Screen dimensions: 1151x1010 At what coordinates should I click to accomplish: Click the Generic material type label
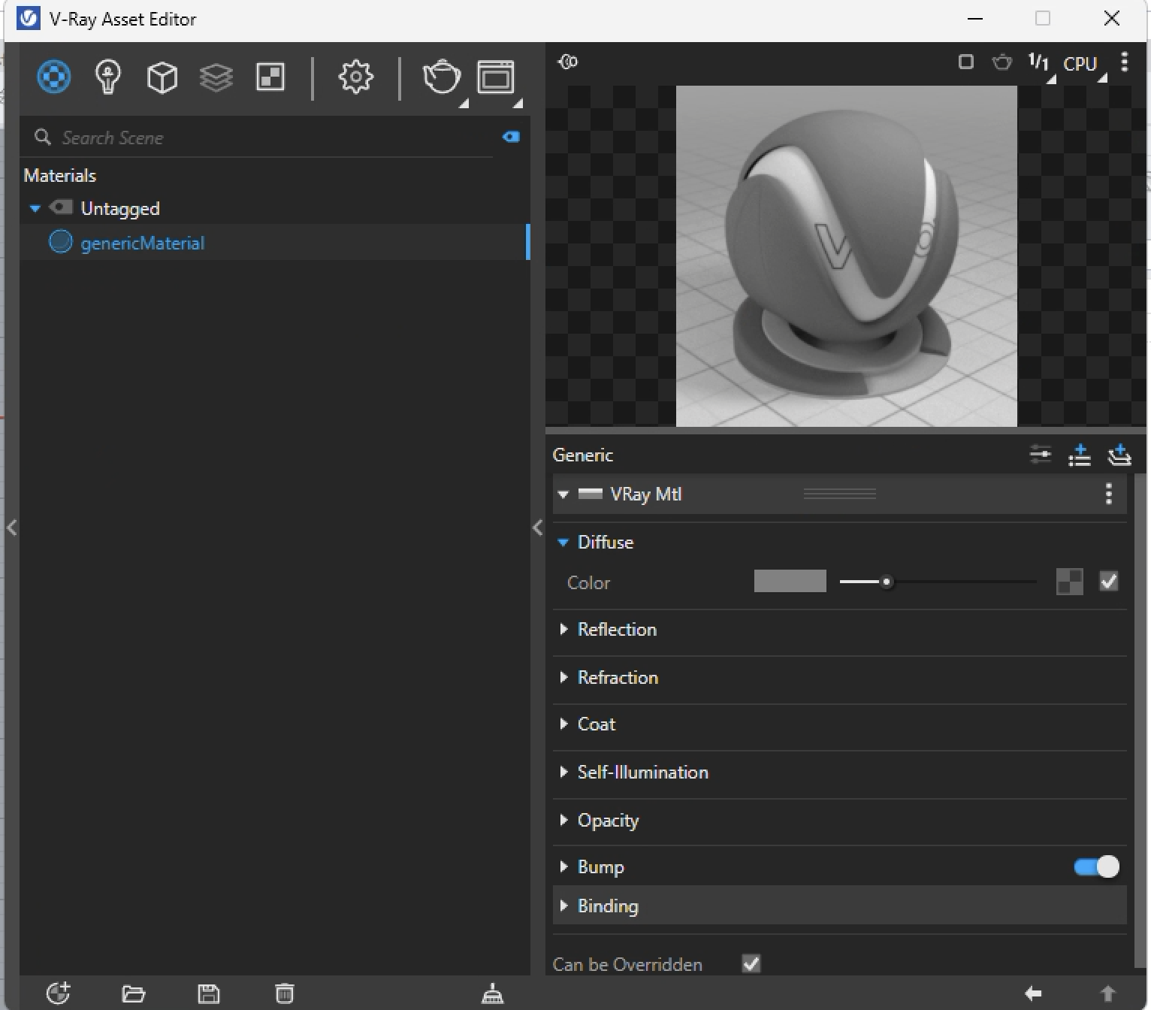582,455
